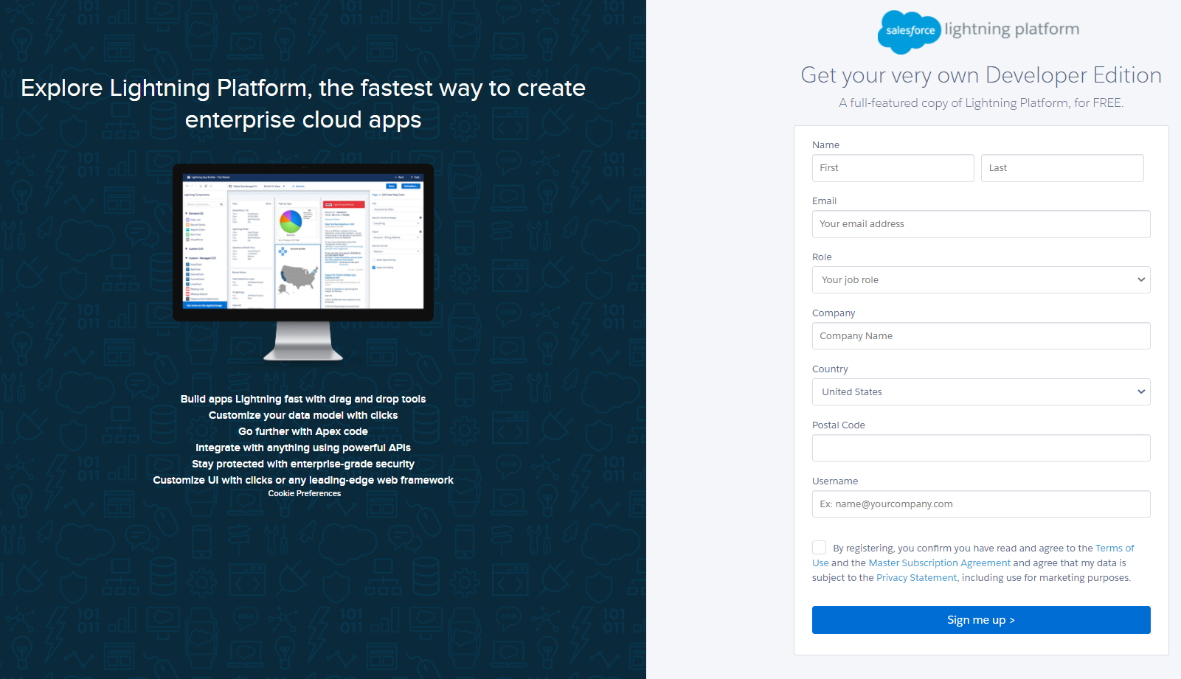Screen dimensions: 1181x679
Task: Click 'Build apps Lightning fast' line
Action: pos(303,400)
